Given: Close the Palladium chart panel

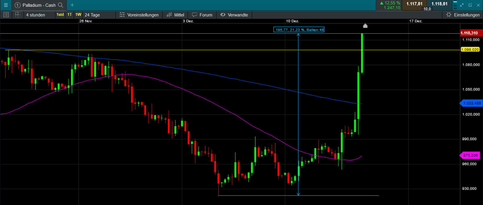Looking at the screenshot, I should 478,5.
